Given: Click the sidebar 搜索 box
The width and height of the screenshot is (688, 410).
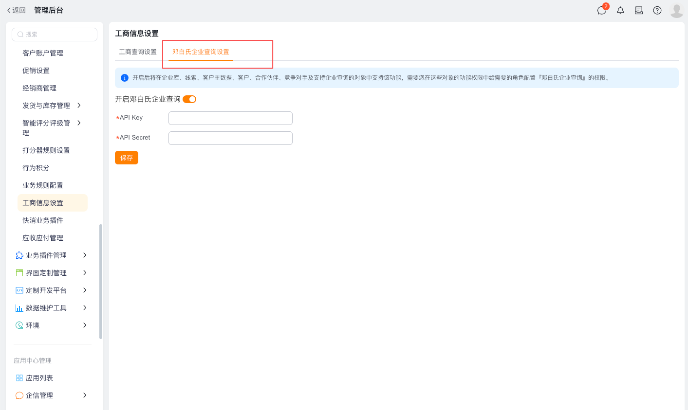Looking at the screenshot, I should click(55, 35).
